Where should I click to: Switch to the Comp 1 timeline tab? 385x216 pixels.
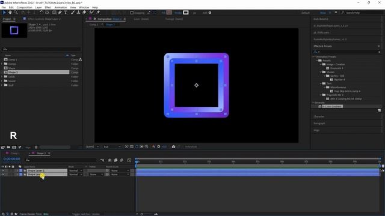pos(15,154)
